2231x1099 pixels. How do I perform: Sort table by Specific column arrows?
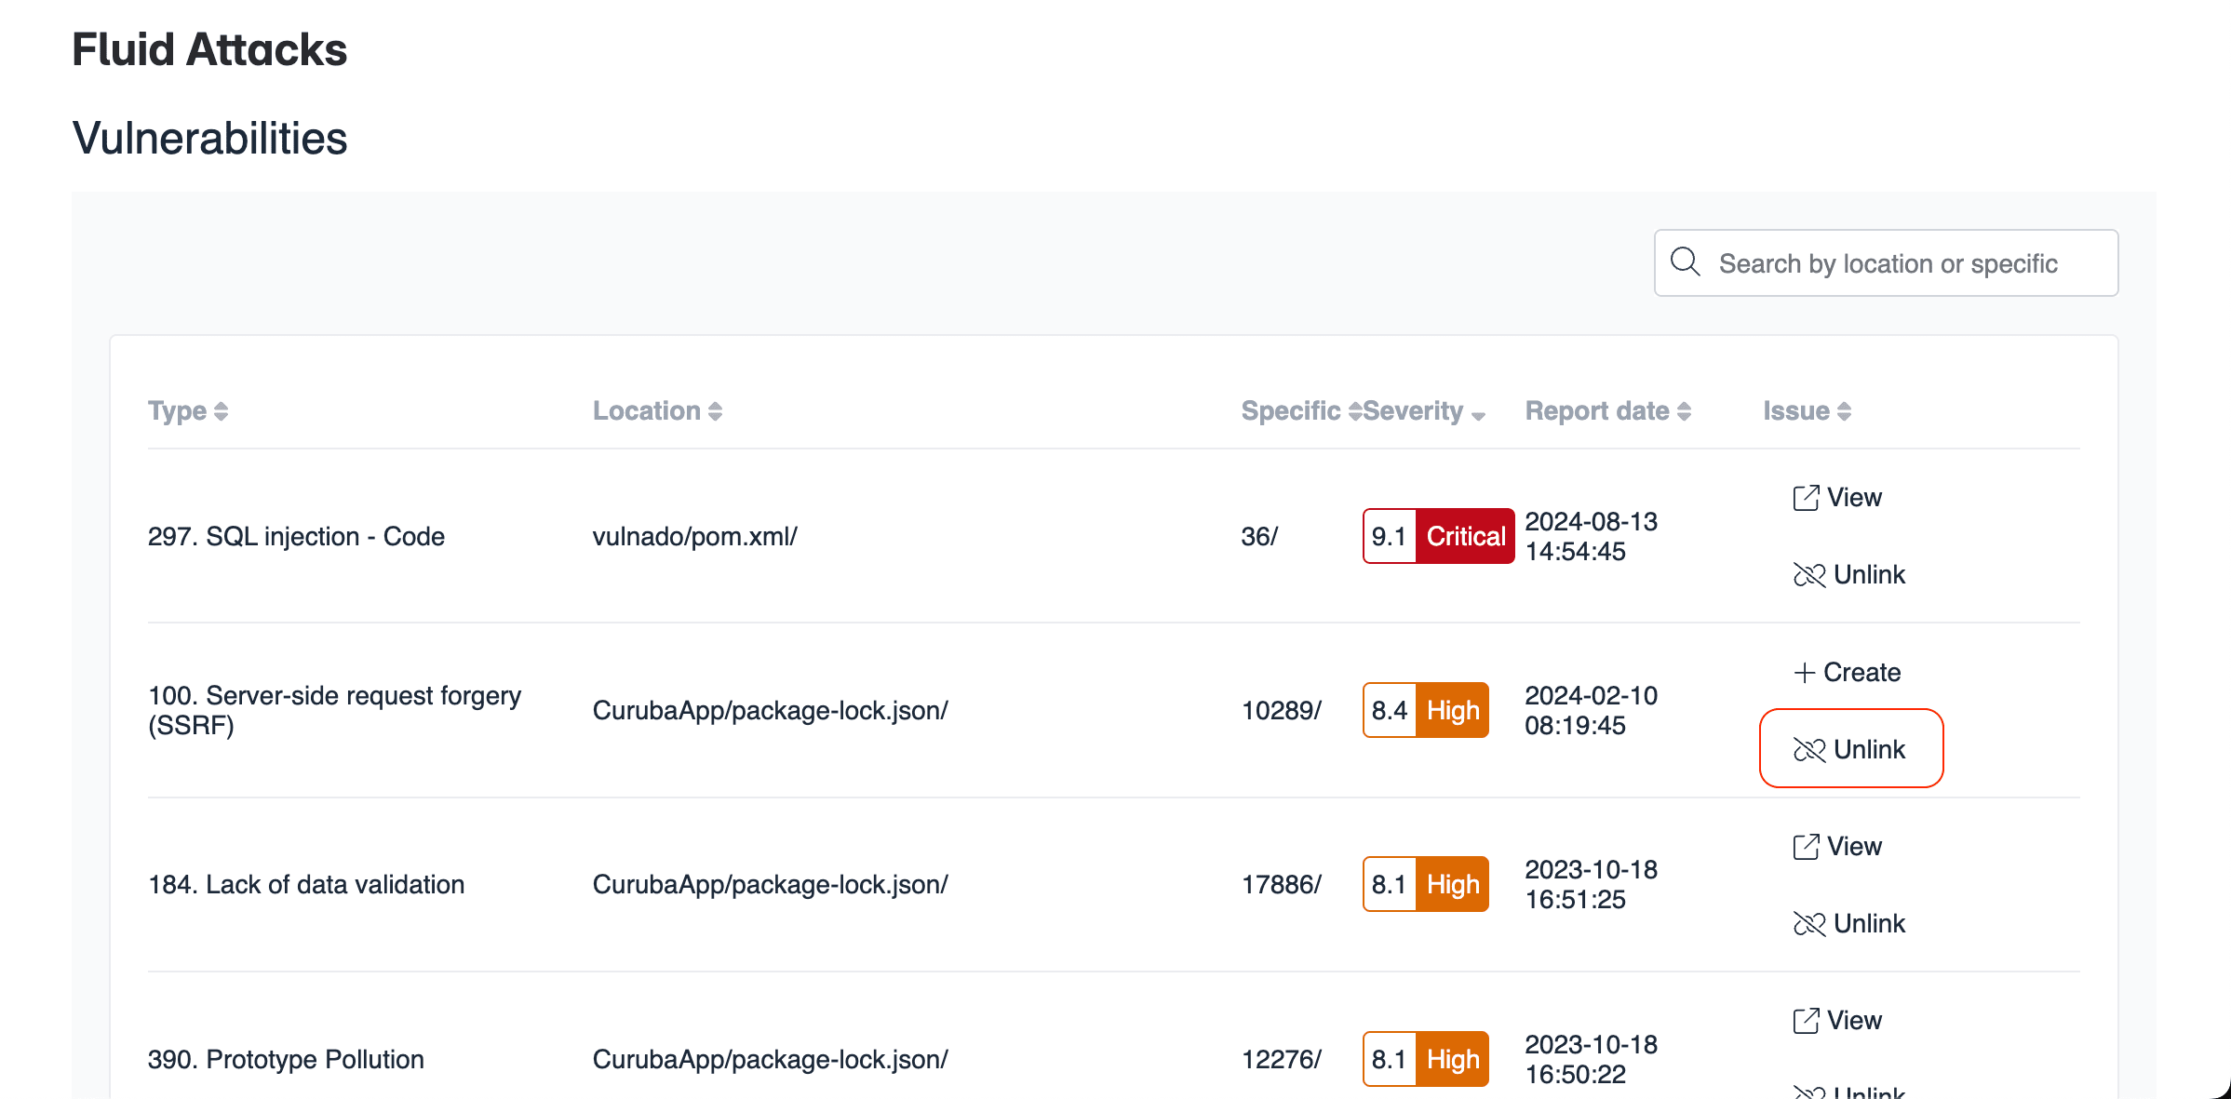(1354, 411)
